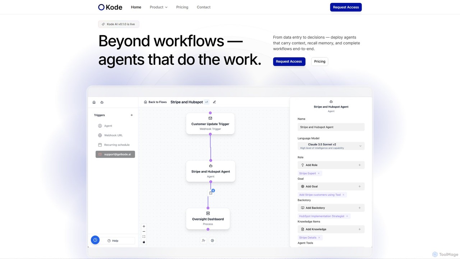This screenshot has width=460, height=259.
Task: Go to Pricing in the top navigation
Action: click(x=182, y=7)
